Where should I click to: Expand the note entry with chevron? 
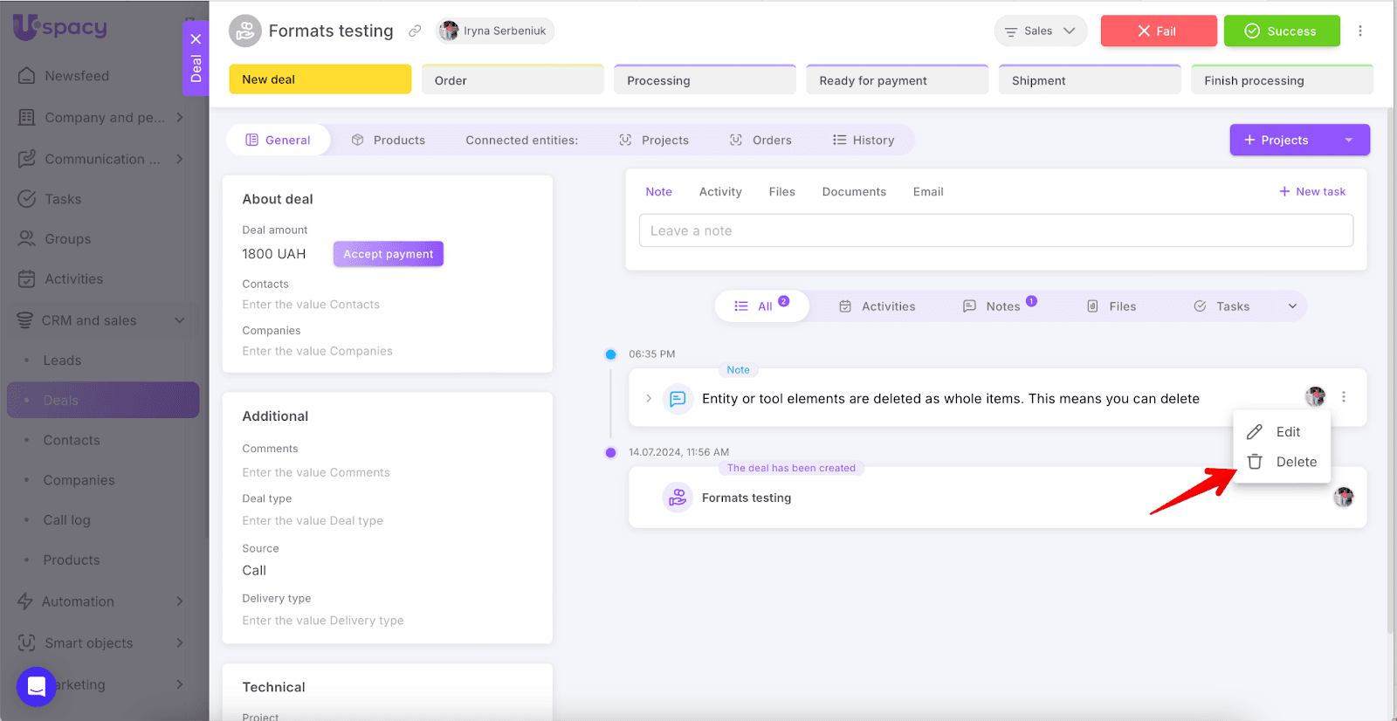tap(649, 399)
